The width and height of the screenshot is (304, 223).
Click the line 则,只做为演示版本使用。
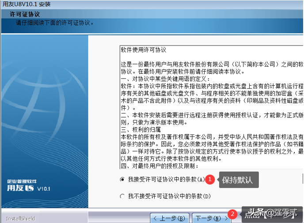click(154, 122)
